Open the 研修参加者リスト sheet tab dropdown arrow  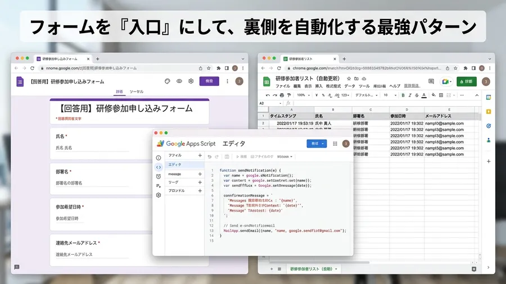pos(336,269)
